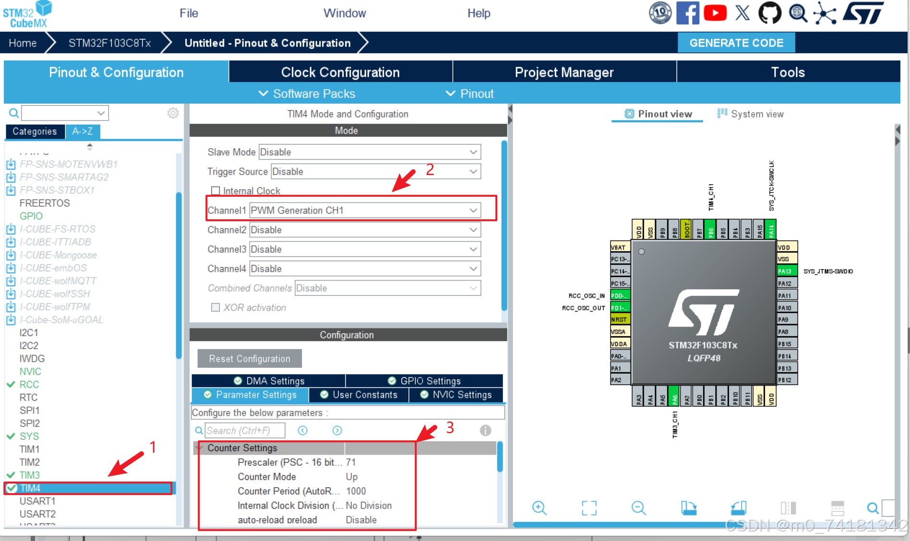
Task: Click the Mode panel vertical scrollbar
Action: coord(504,225)
